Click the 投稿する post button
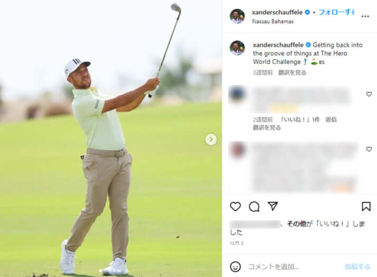This screenshot has width=377, height=277. 357,266
